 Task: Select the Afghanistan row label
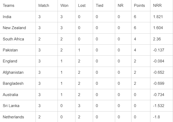(13, 72)
